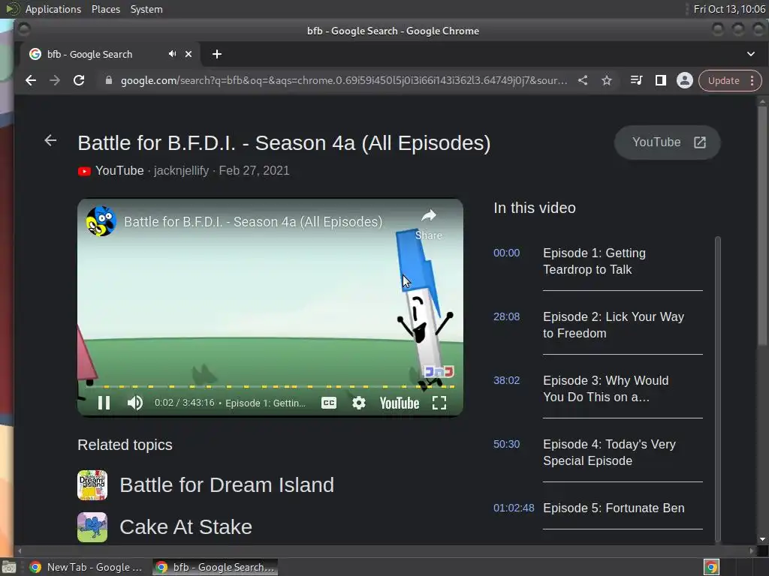
Task: Go back with arrow beside video title
Action: 50,141
